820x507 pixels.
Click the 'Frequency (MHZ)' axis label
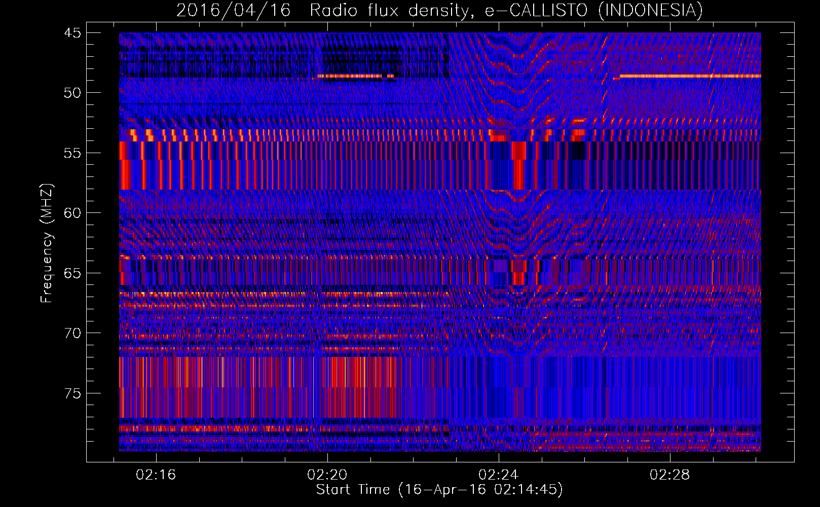(x=47, y=243)
